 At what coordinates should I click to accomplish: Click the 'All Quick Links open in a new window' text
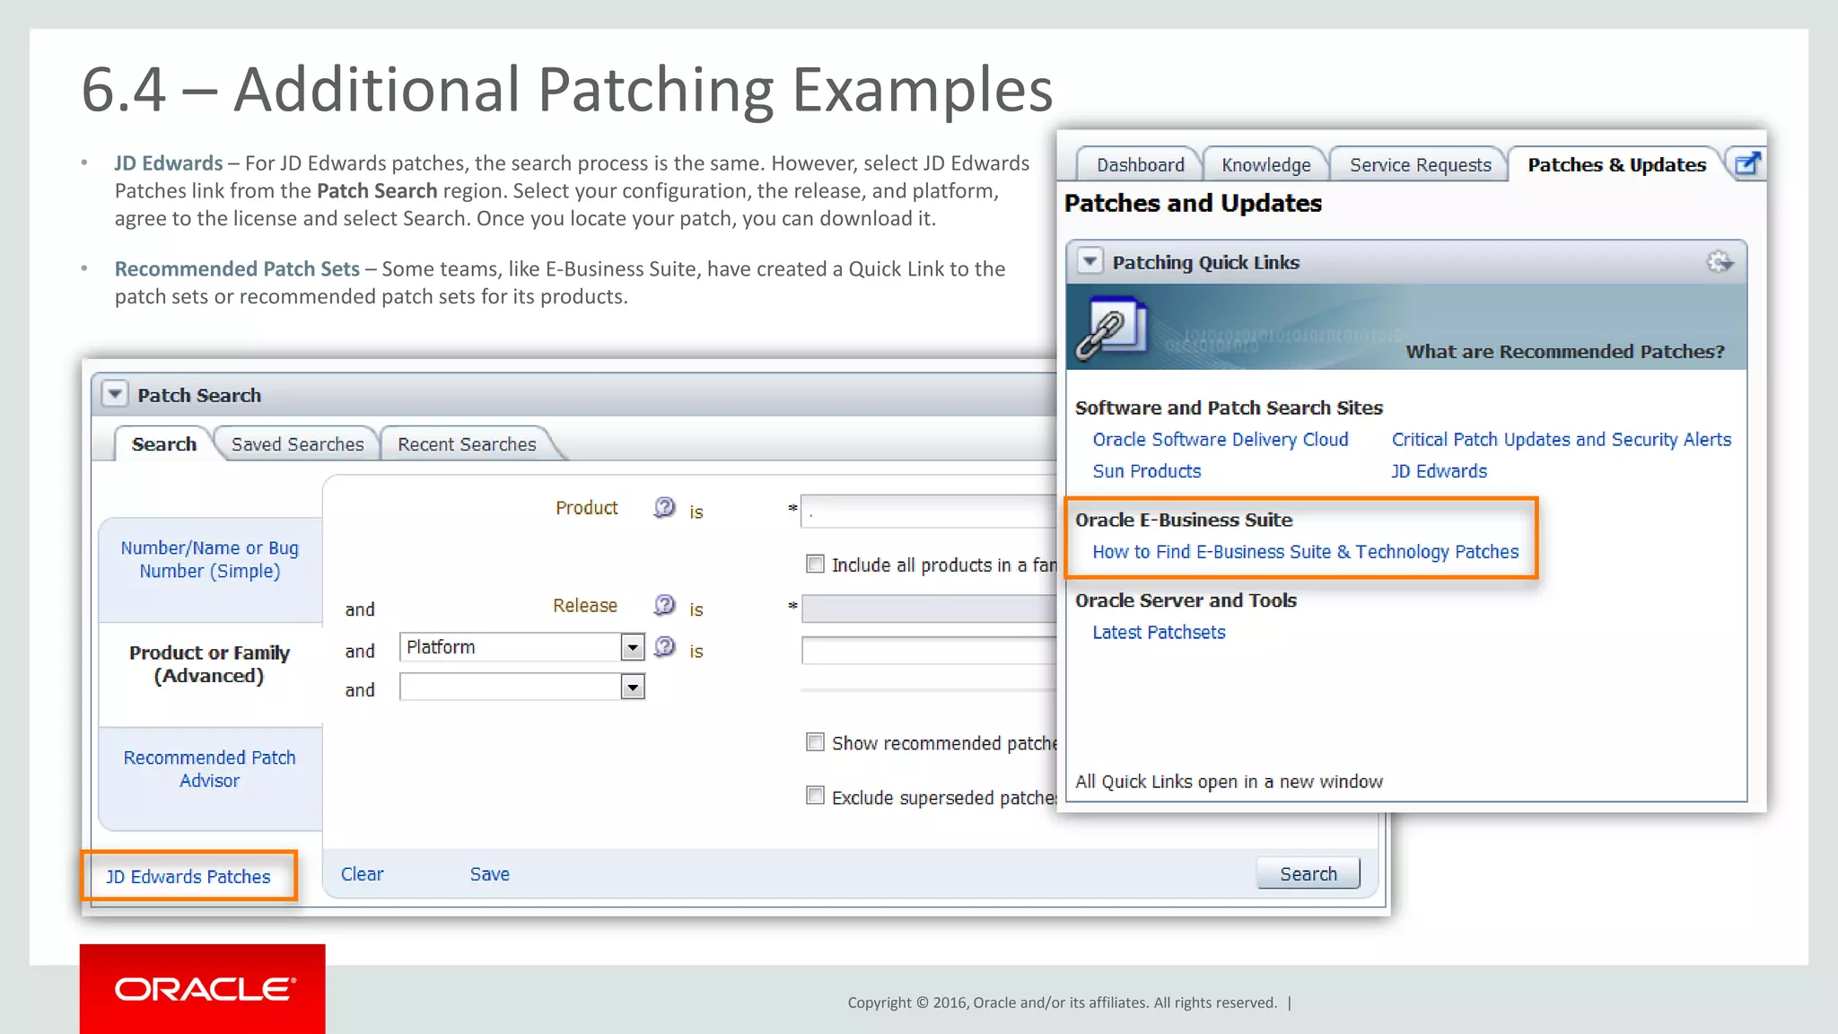pos(1229,782)
